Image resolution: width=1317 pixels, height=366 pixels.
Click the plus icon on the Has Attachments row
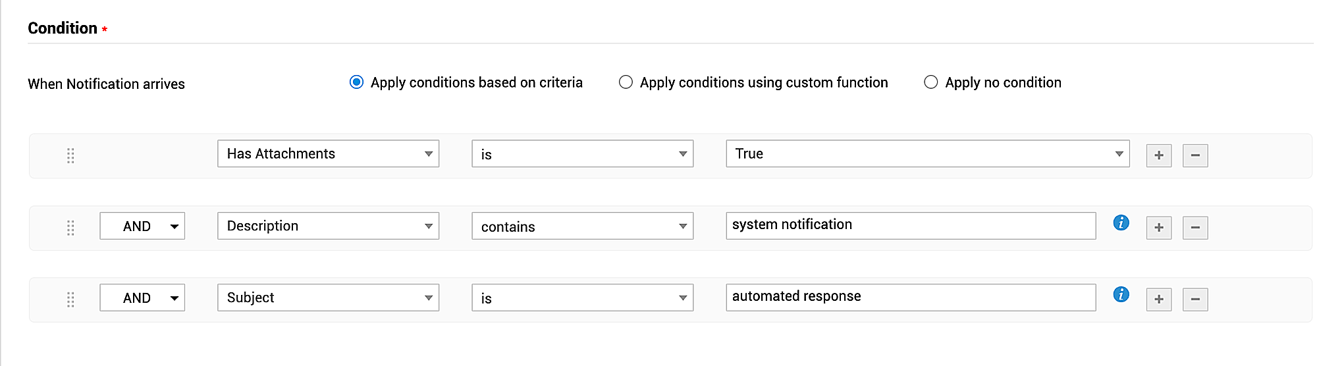[x=1158, y=155]
